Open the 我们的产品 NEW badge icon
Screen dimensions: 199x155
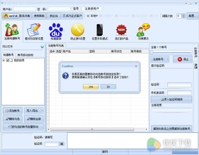pyautogui.click(x=122, y=31)
